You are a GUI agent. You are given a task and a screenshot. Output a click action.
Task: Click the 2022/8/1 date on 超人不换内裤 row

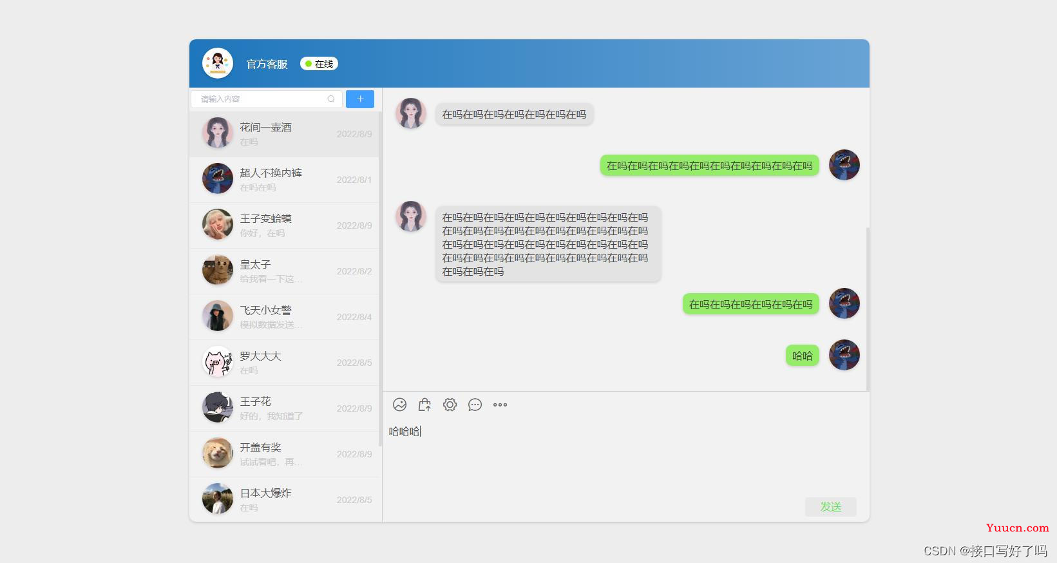click(x=354, y=180)
